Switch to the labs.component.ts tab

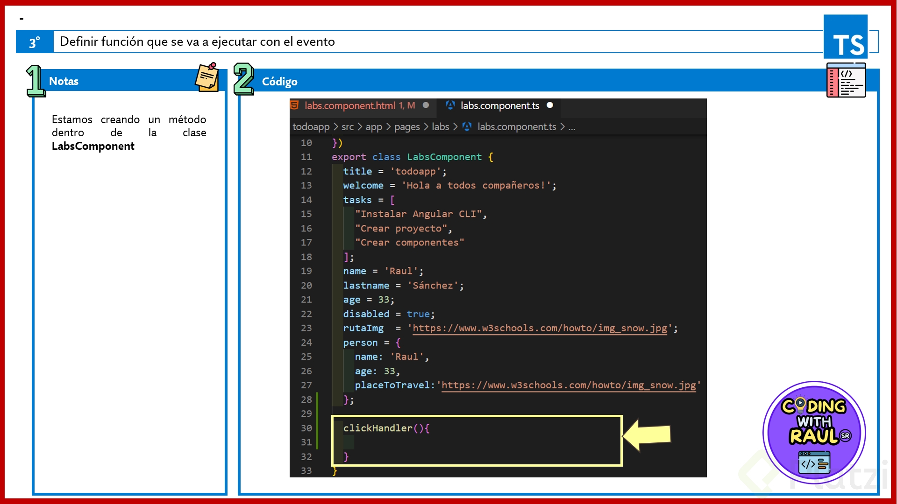coord(499,106)
